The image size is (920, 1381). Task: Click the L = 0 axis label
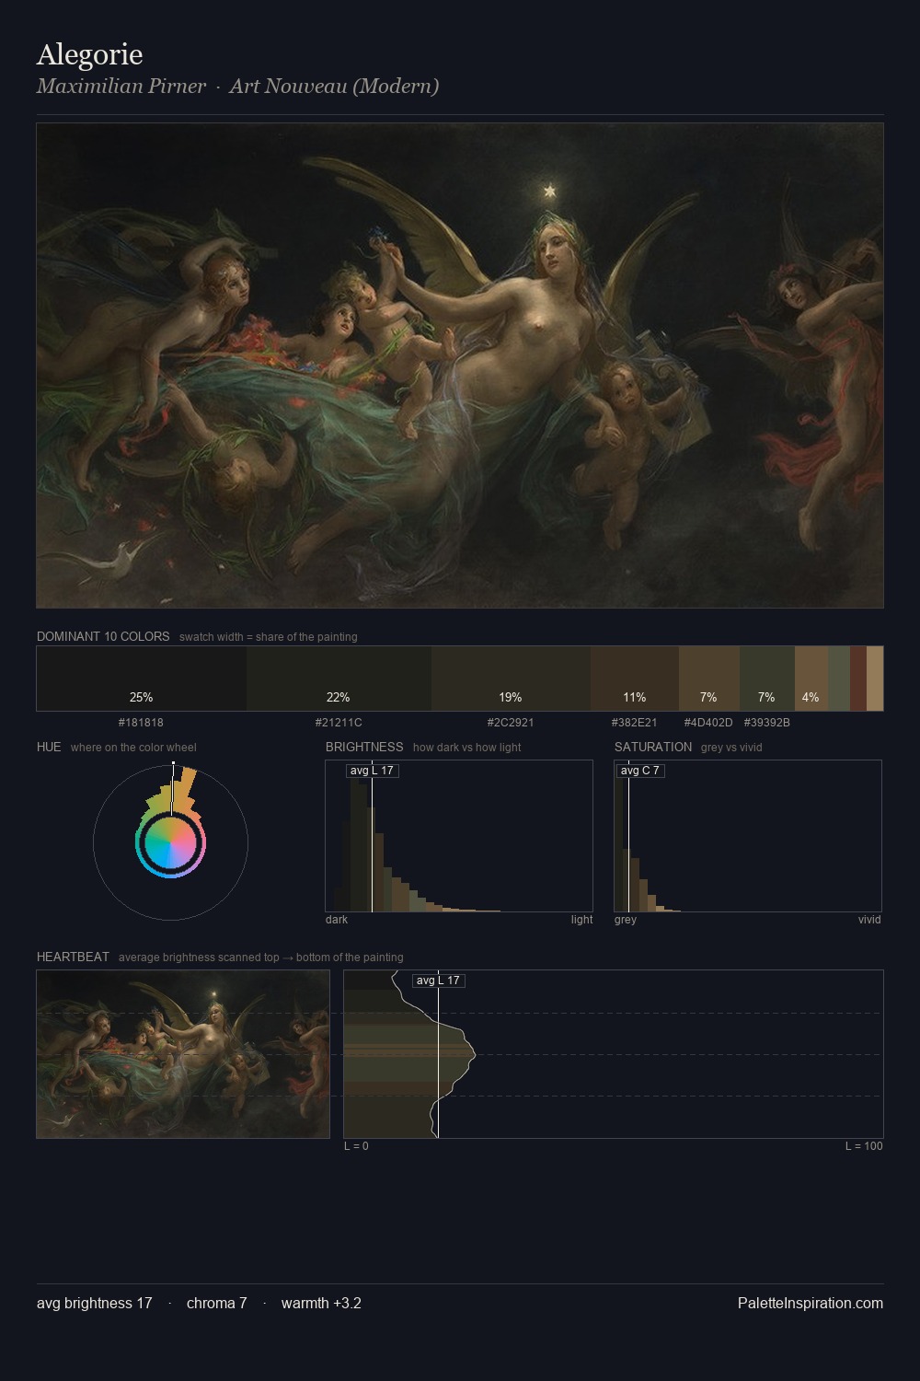(x=356, y=1146)
